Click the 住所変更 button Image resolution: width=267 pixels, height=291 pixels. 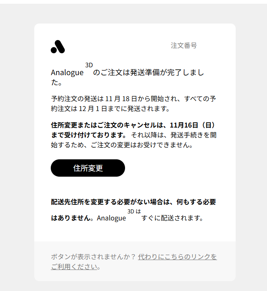(x=88, y=168)
